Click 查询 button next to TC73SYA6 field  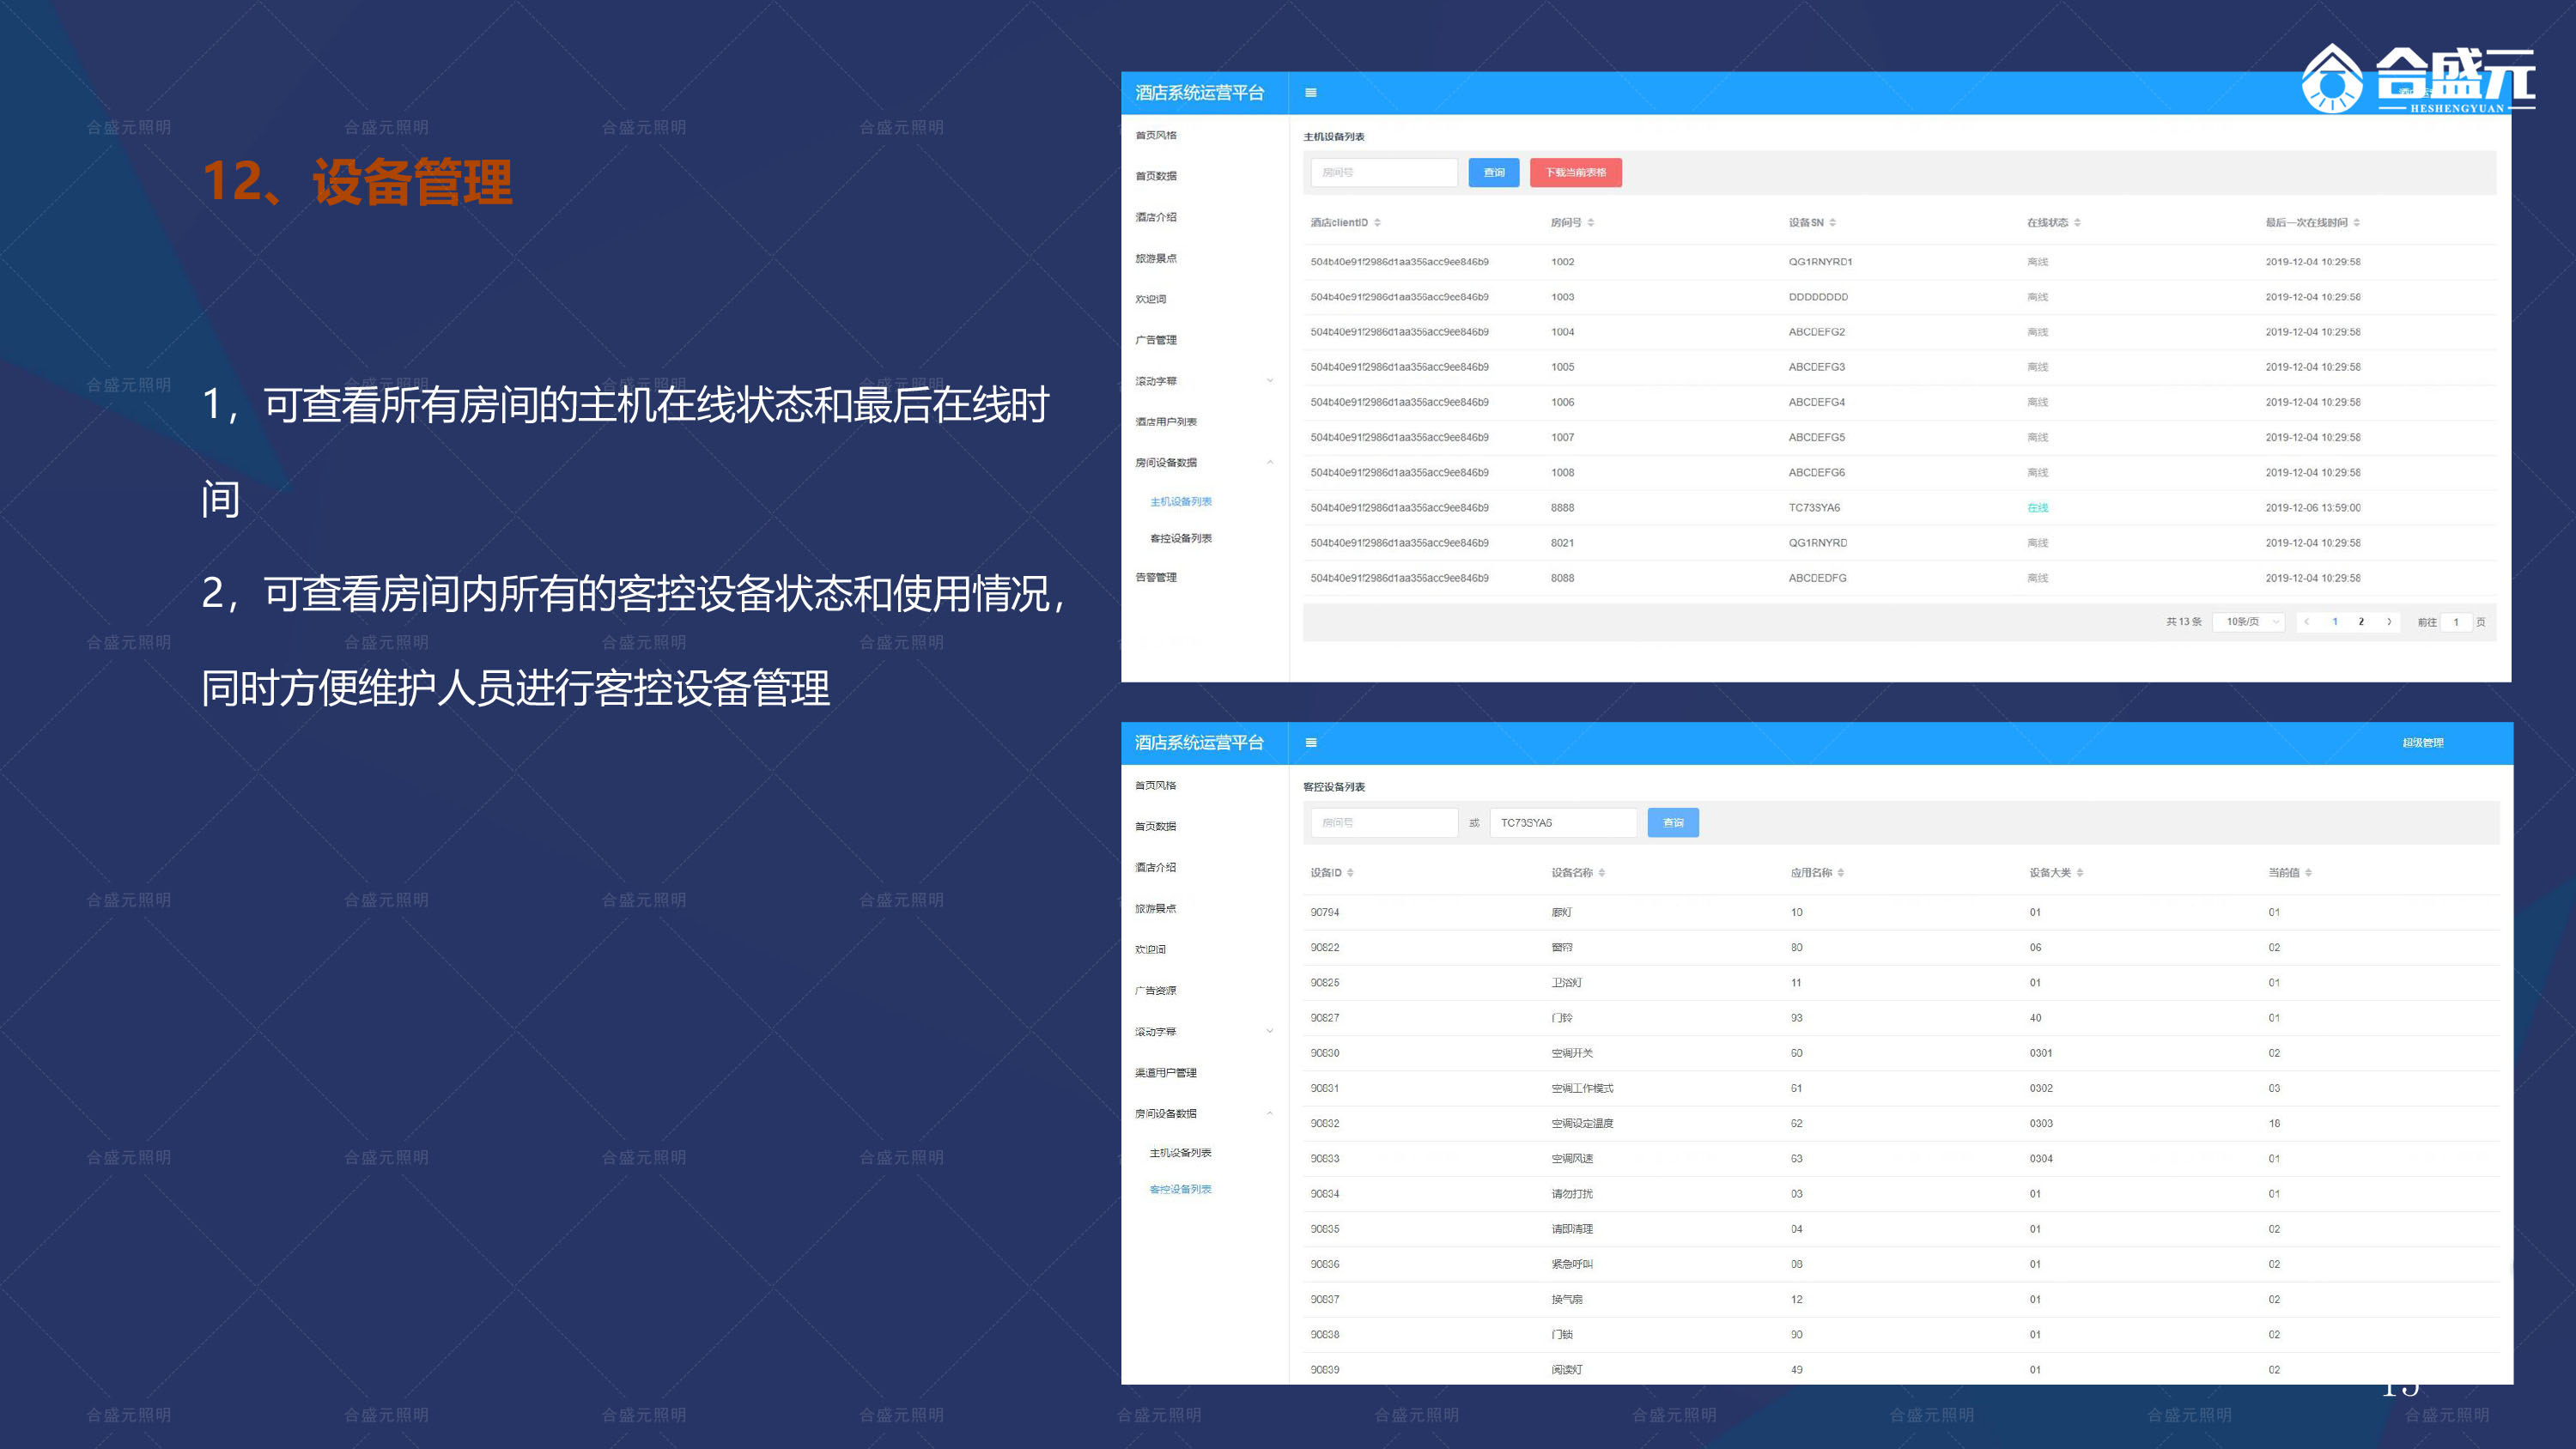(1673, 823)
